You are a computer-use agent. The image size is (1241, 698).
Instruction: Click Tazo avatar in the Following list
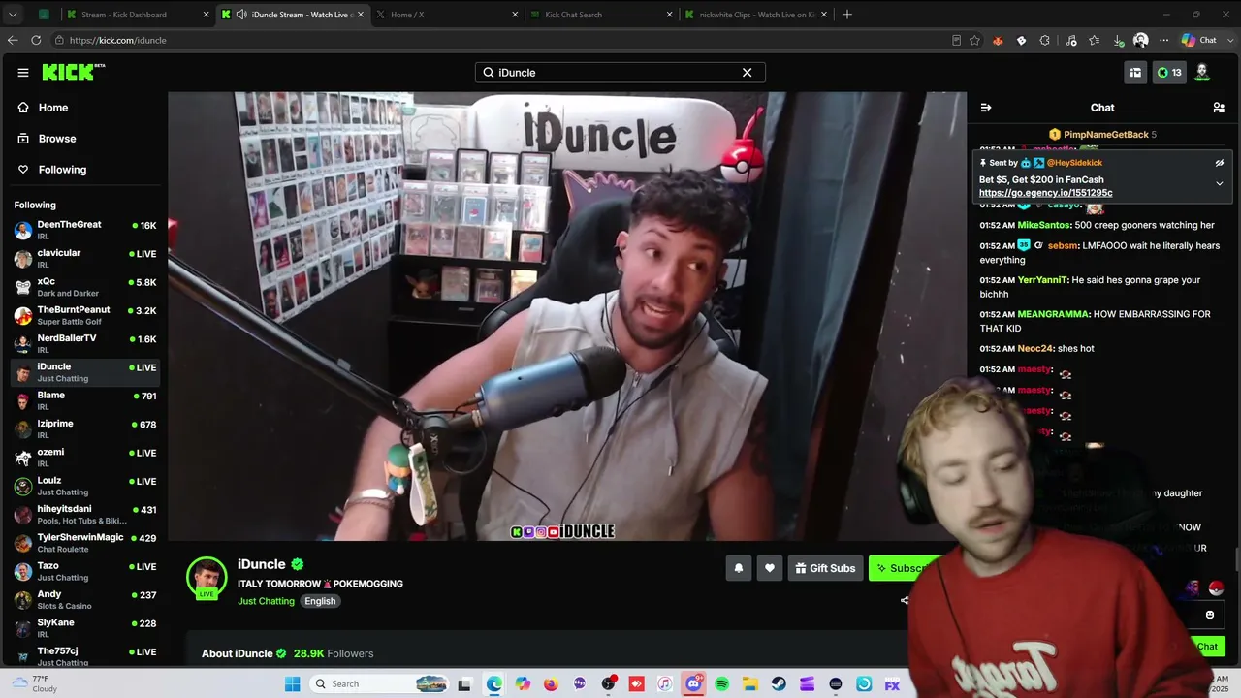[x=23, y=571]
